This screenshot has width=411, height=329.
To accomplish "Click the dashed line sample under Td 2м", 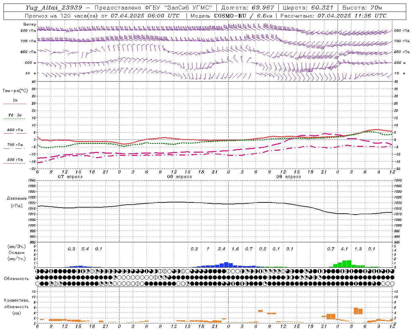I will [14, 119].
